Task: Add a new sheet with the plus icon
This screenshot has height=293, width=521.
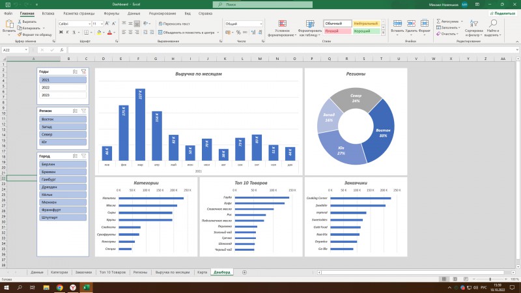Action: pyautogui.click(x=244, y=272)
